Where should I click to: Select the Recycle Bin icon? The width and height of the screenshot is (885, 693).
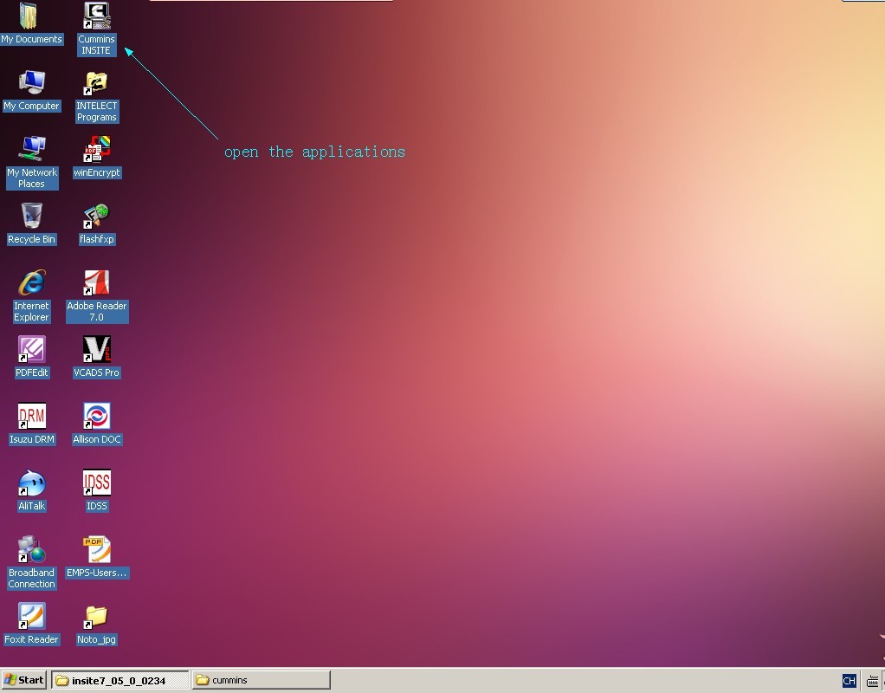tap(32, 217)
